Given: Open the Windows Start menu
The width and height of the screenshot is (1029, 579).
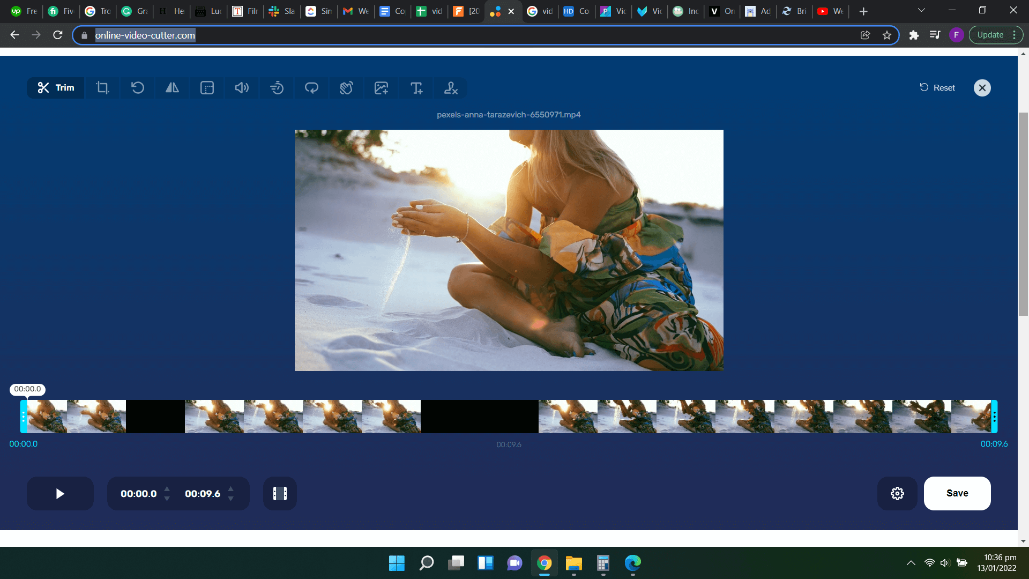Looking at the screenshot, I should click(x=397, y=563).
